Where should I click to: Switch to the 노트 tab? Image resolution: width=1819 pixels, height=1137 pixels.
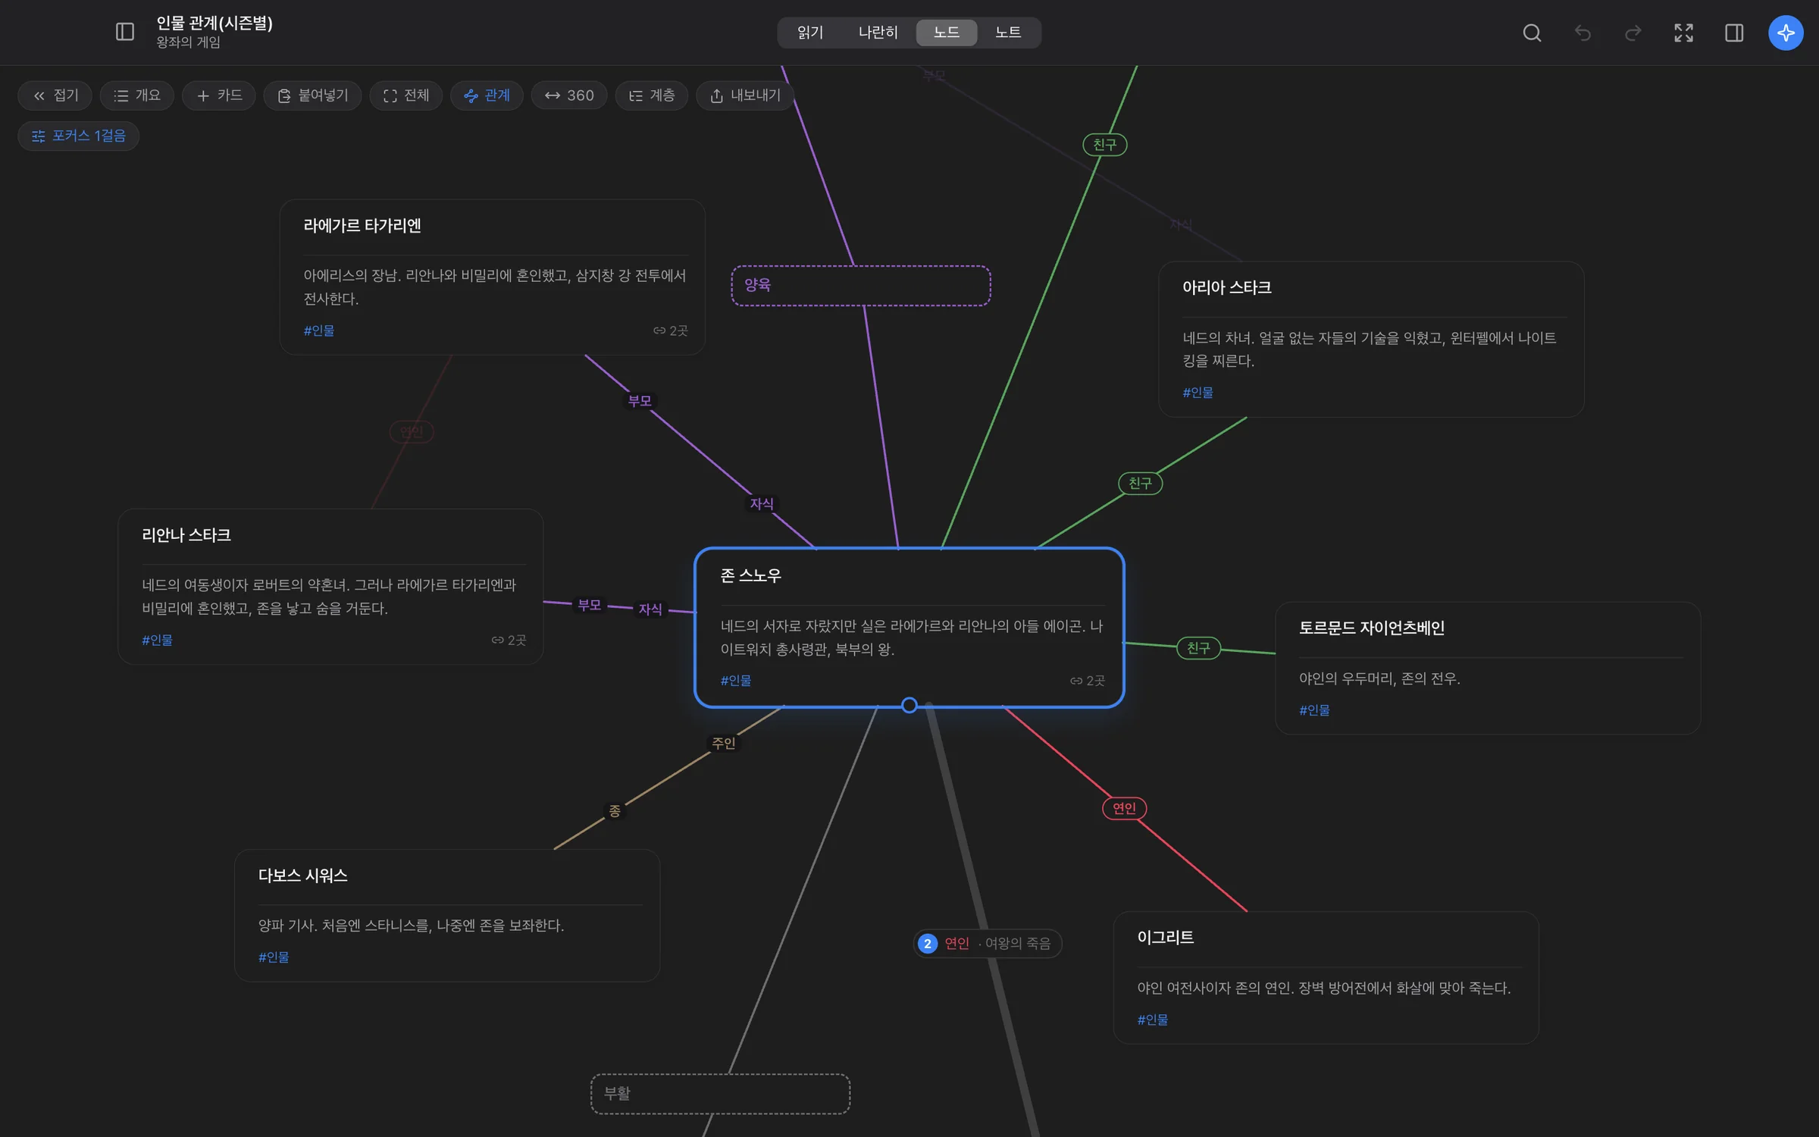[x=1008, y=33]
